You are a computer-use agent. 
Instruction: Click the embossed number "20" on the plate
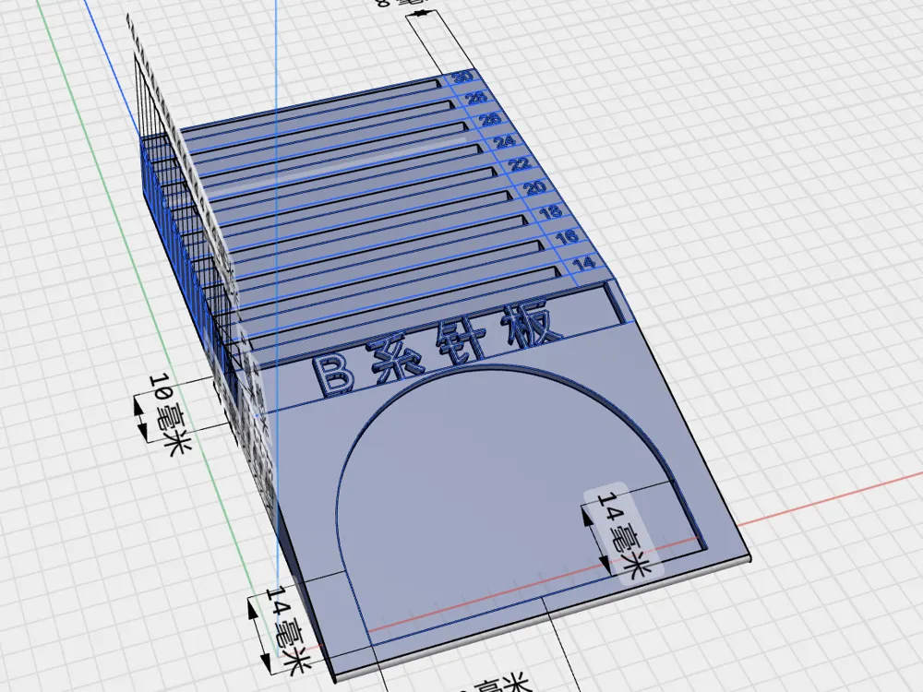(534, 188)
